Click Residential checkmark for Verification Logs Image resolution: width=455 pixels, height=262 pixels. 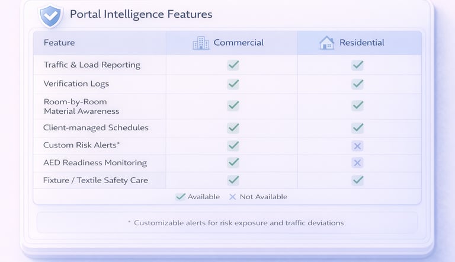357,84
